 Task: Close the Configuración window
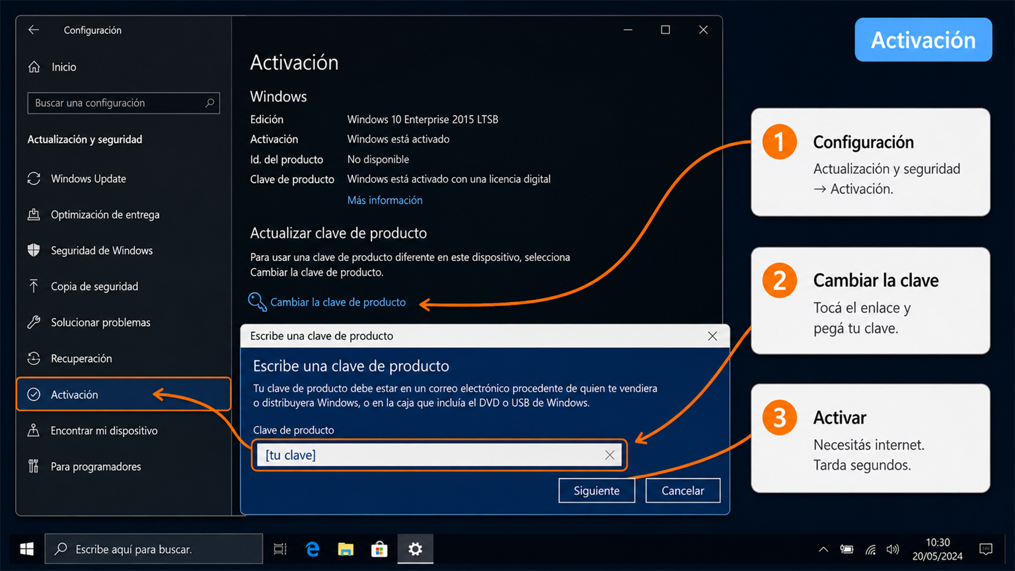tap(703, 30)
